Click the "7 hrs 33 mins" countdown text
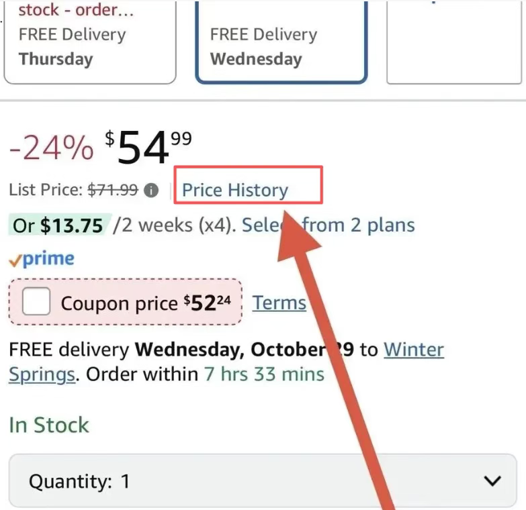Image resolution: width=526 pixels, height=510 pixels. coord(264,374)
